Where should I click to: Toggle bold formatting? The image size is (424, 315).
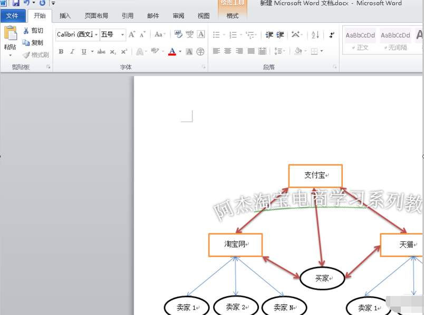61,52
